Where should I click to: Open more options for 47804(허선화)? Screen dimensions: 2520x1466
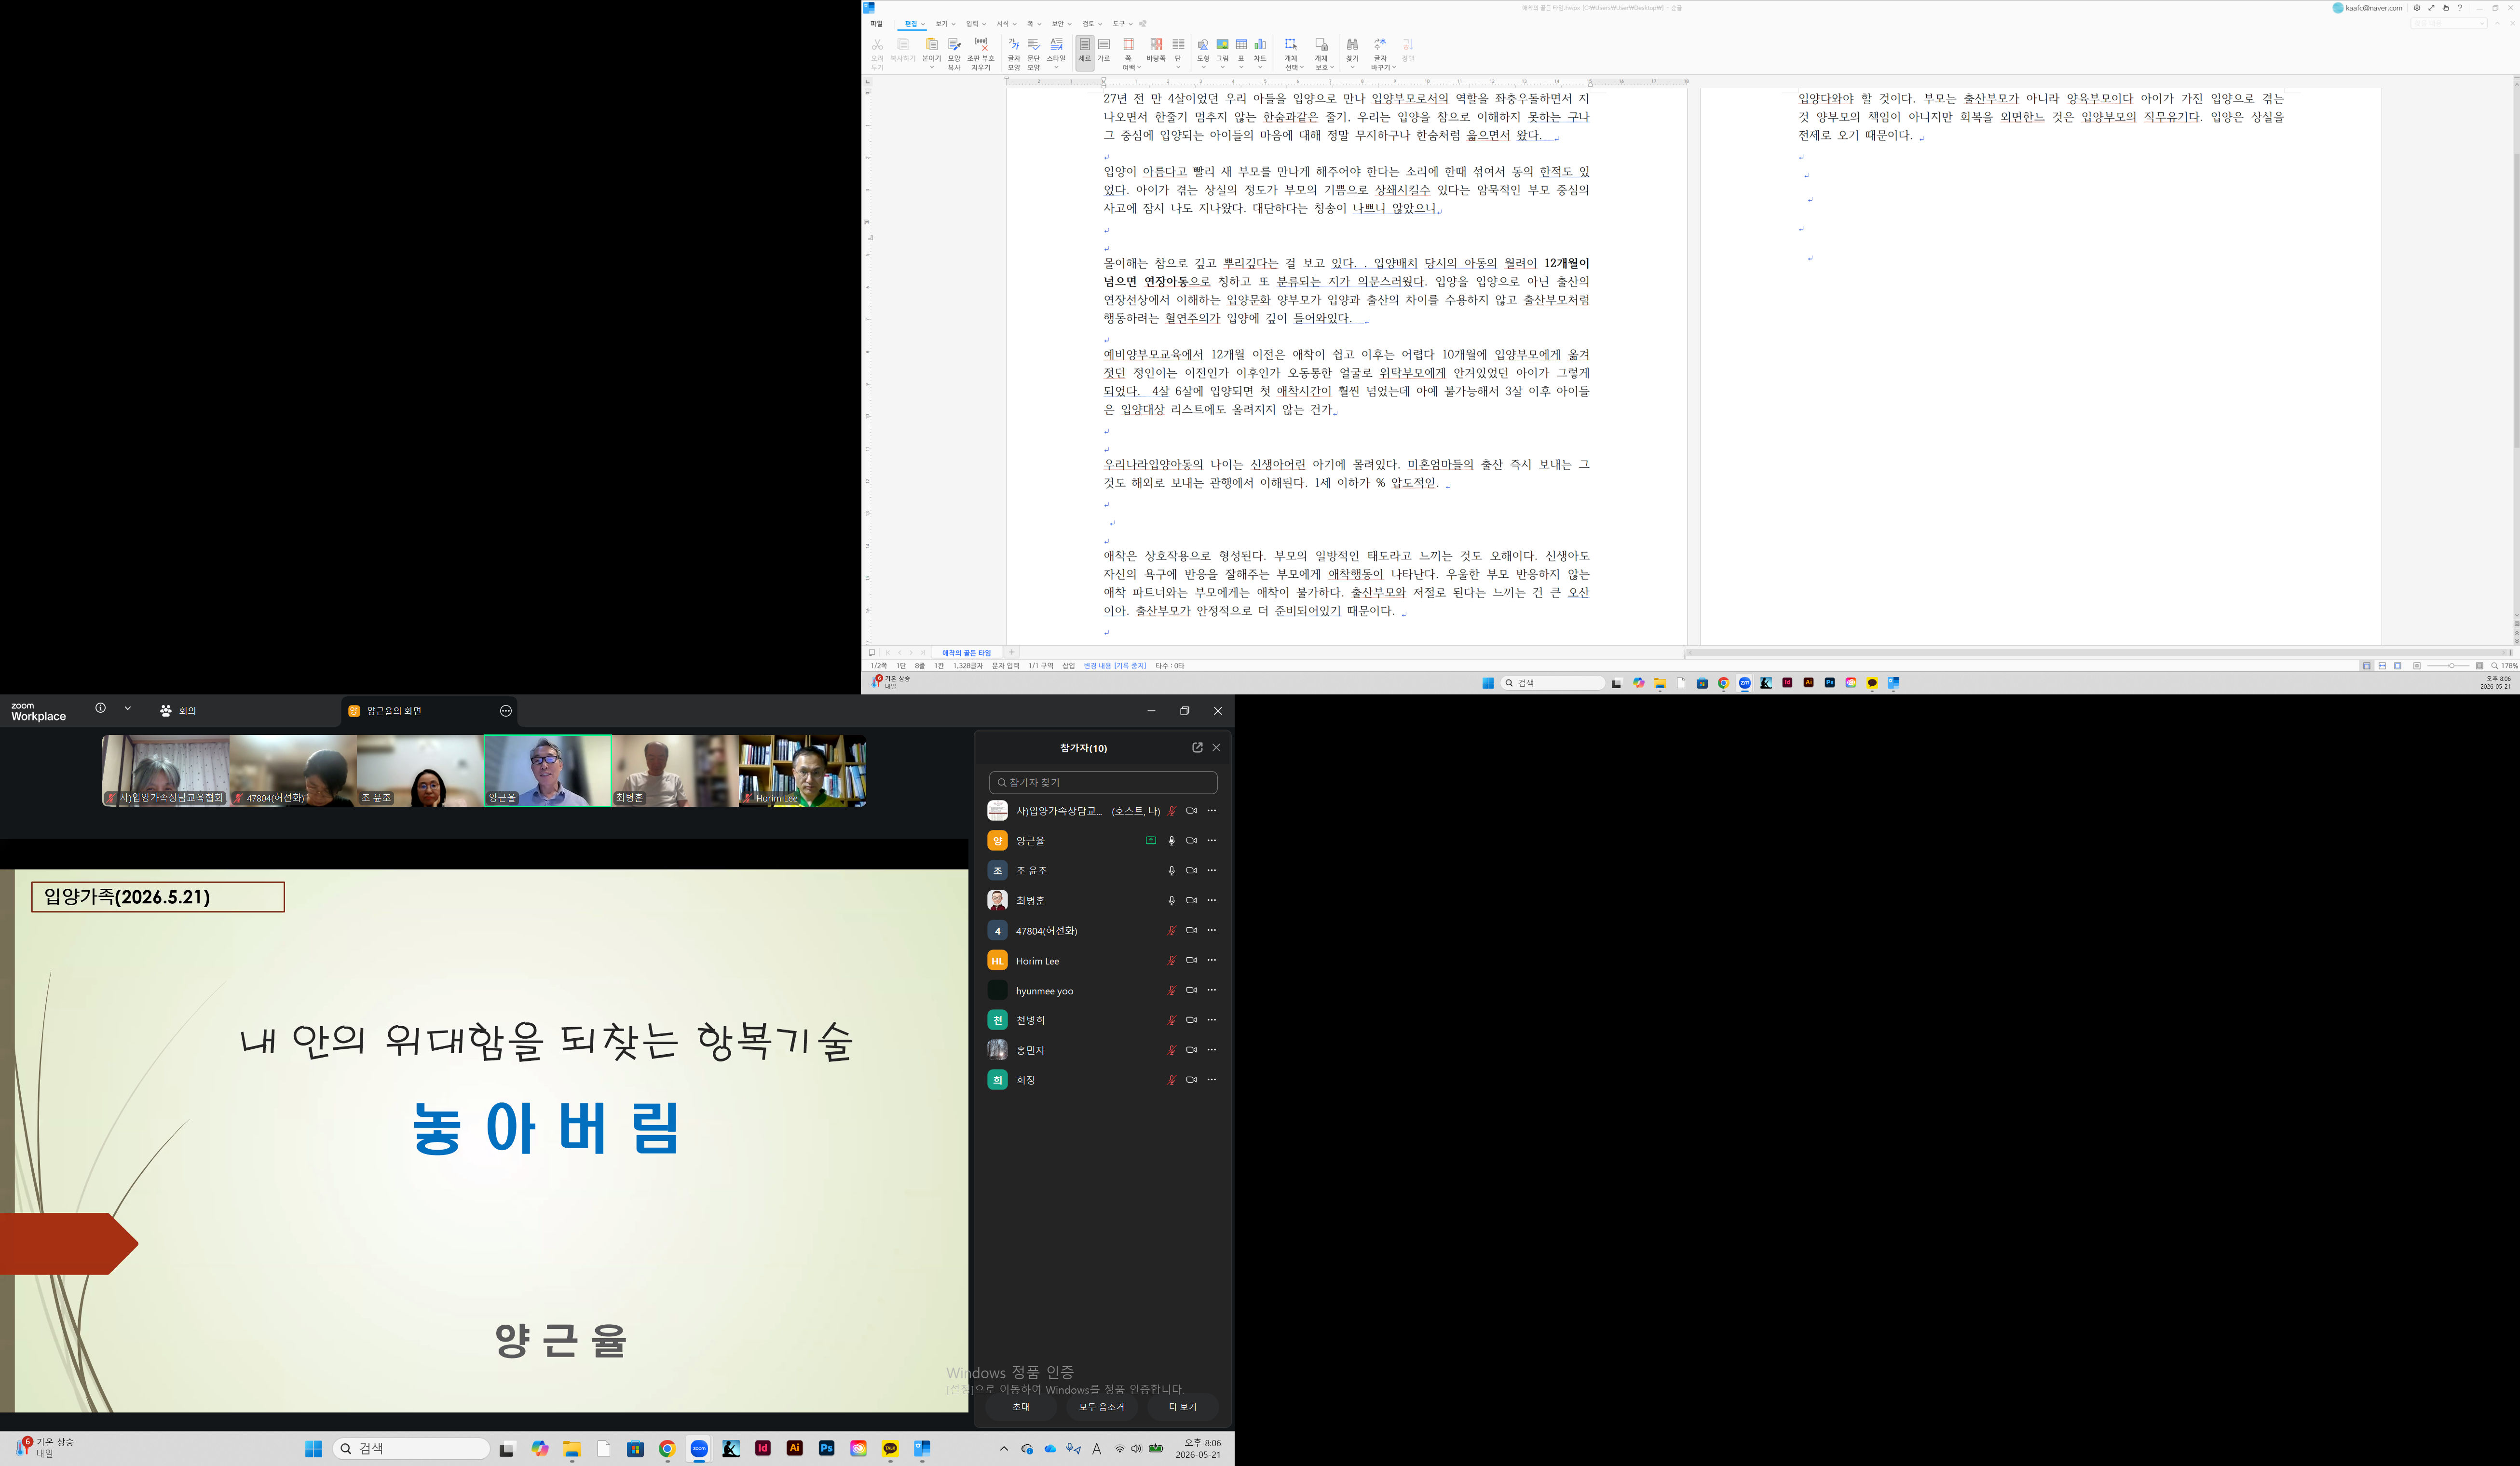[x=1212, y=930]
